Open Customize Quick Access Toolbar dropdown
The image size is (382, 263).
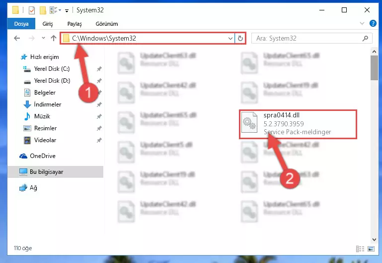coord(67,10)
